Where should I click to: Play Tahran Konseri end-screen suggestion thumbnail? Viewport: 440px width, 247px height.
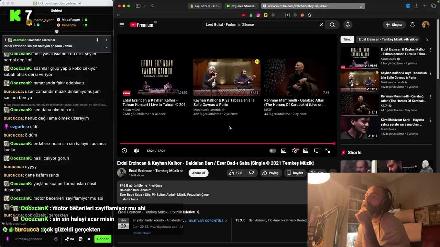[x=156, y=77]
